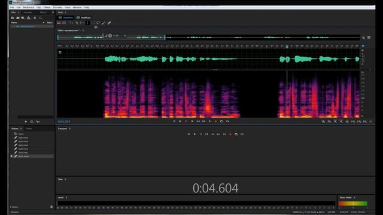Click Rewind under the editor spectrogram
This screenshot has height=215, width=383.
[198, 121]
